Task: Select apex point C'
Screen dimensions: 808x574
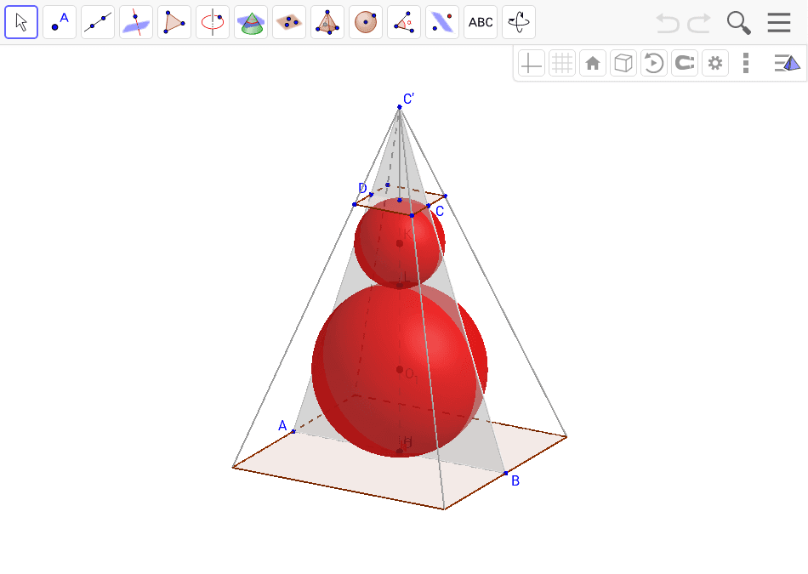Action: pyautogui.click(x=400, y=107)
